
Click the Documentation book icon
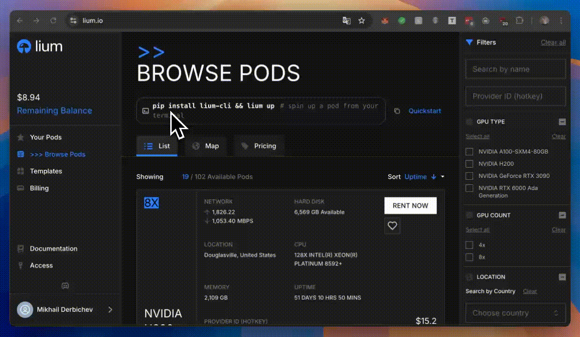pos(21,249)
